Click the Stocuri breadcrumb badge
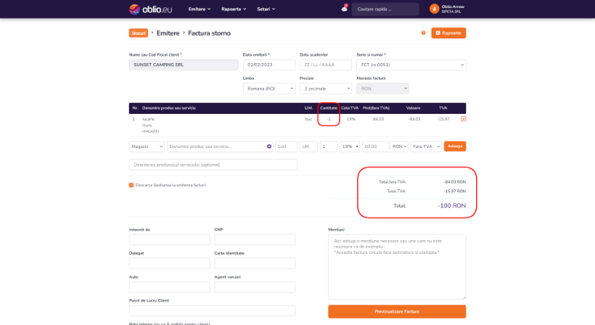595x325 pixels. pyautogui.click(x=139, y=33)
